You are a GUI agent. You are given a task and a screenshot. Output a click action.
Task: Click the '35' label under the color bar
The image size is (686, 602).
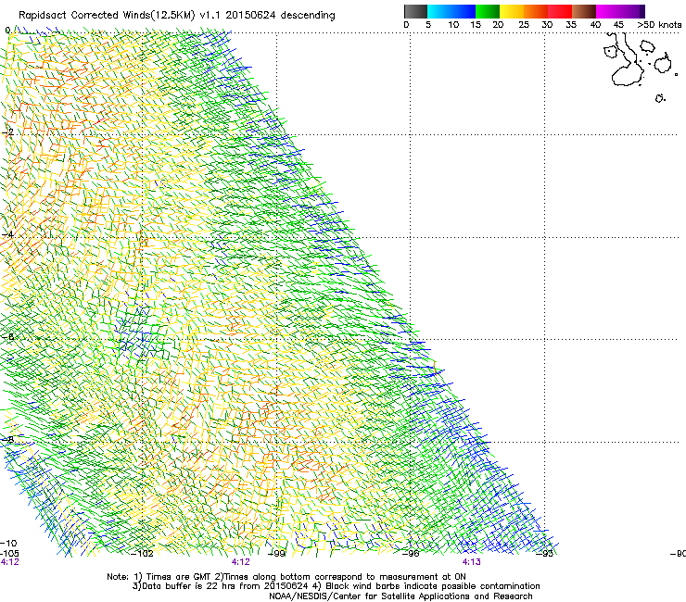[x=571, y=25]
